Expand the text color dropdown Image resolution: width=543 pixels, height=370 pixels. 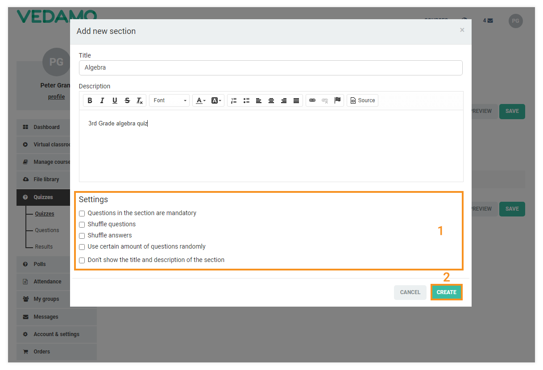click(x=201, y=100)
